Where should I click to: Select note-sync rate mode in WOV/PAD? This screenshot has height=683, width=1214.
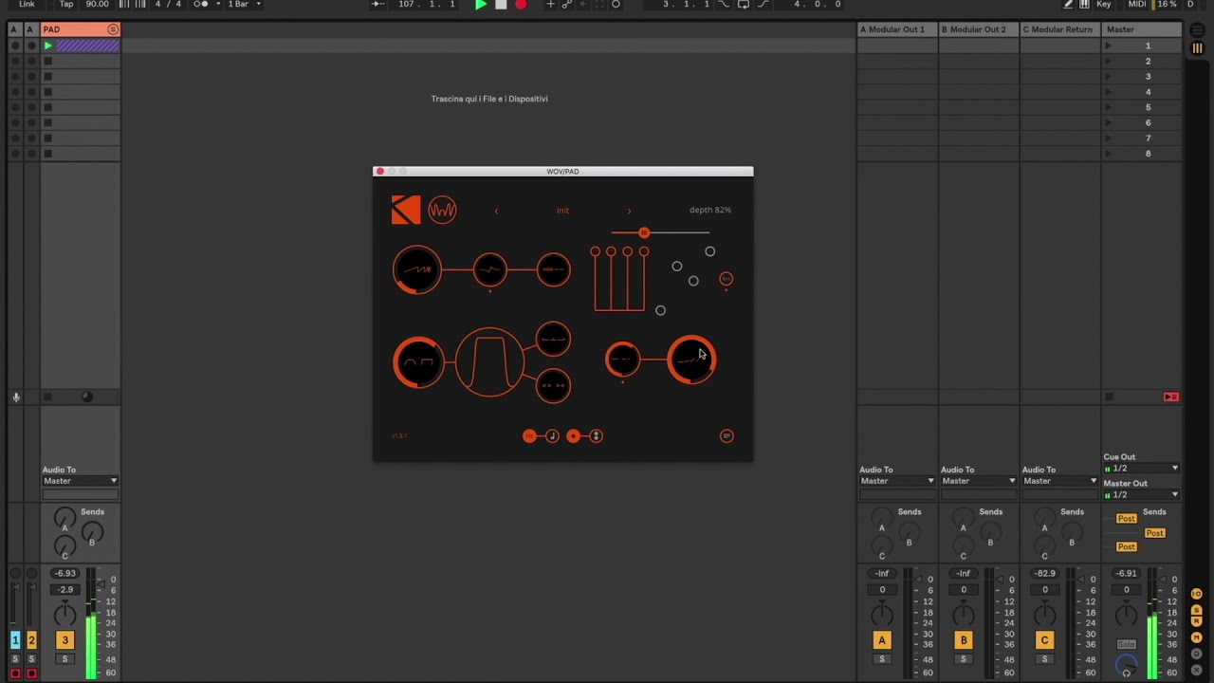click(x=552, y=436)
